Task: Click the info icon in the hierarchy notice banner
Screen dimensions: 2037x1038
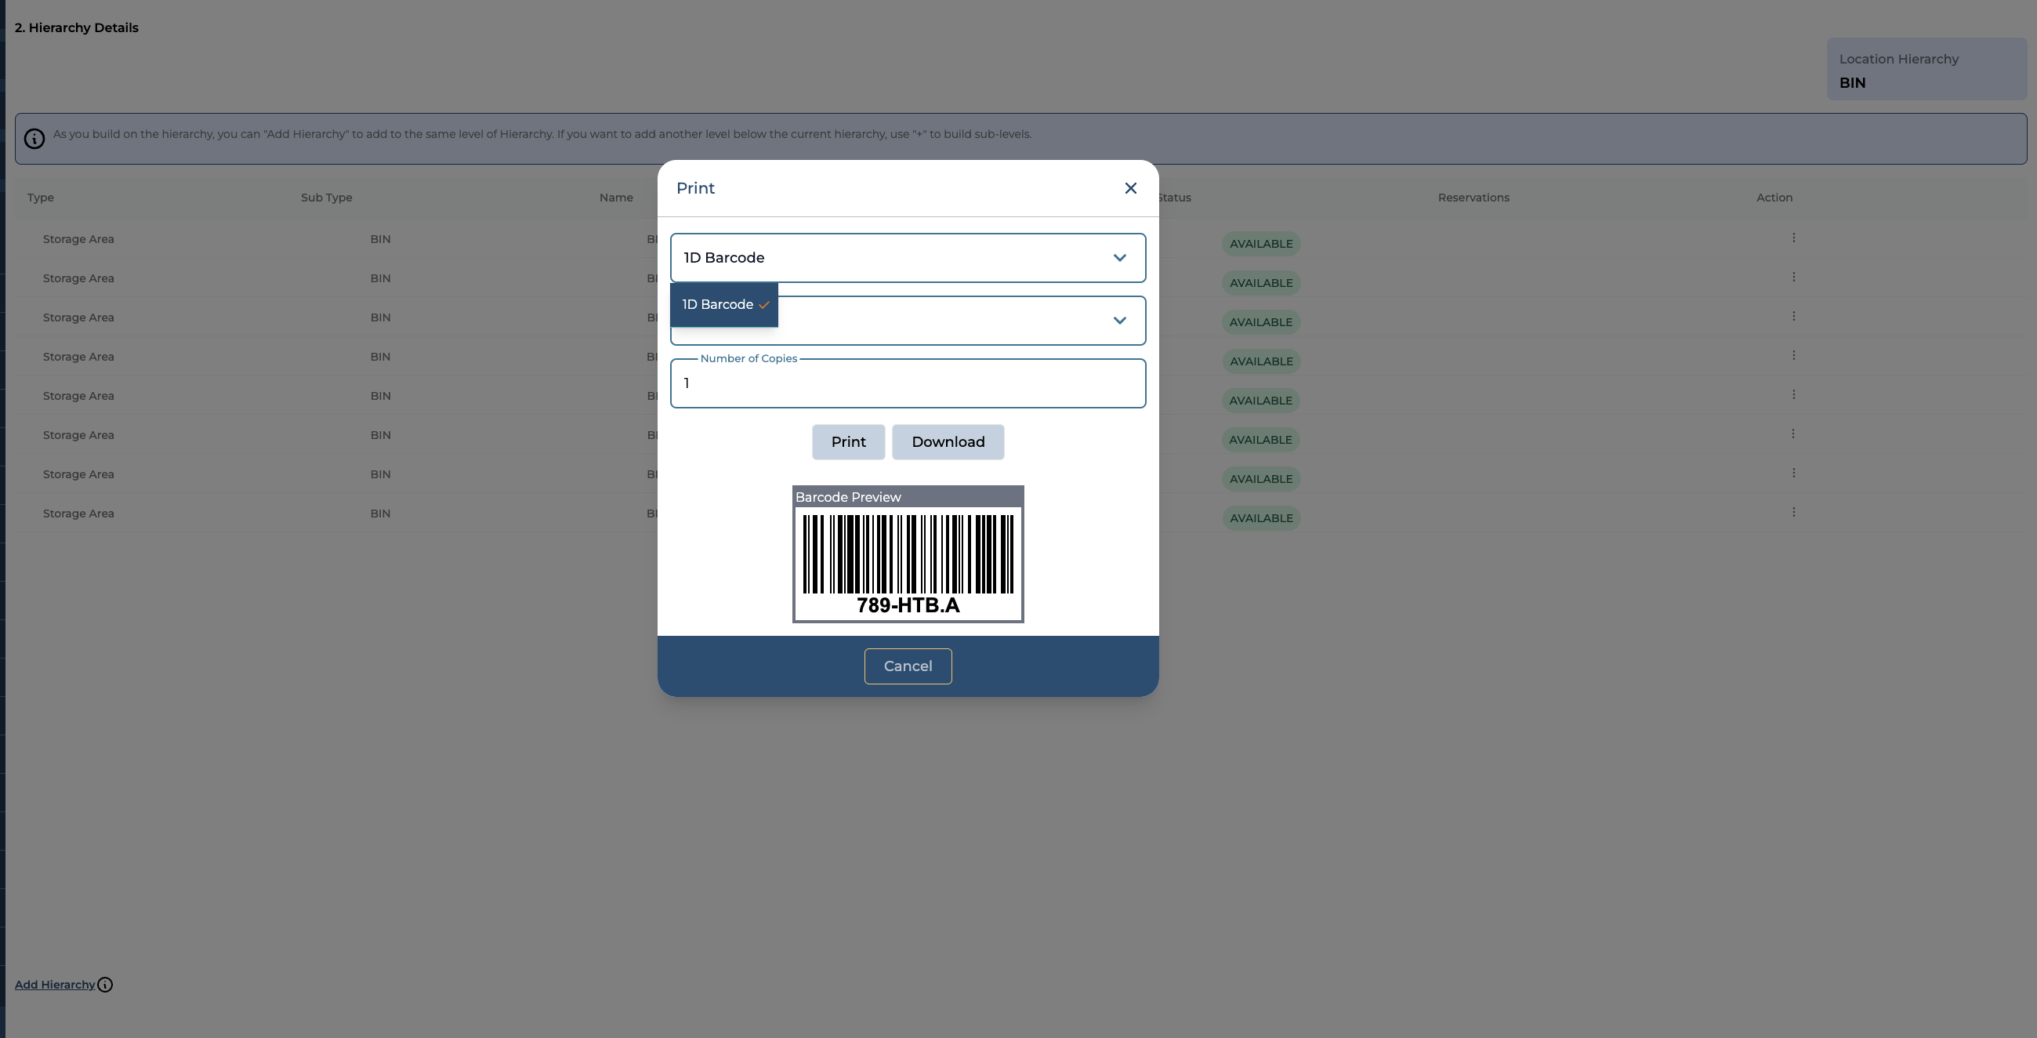Action: click(34, 140)
